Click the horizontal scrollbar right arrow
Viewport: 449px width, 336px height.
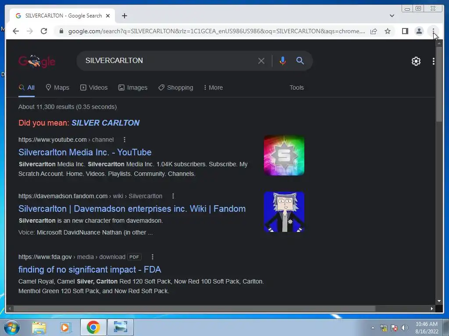tap(432, 308)
